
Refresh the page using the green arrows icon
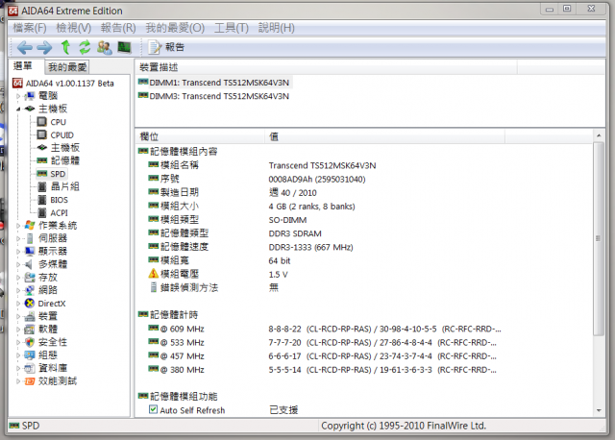tap(85, 47)
